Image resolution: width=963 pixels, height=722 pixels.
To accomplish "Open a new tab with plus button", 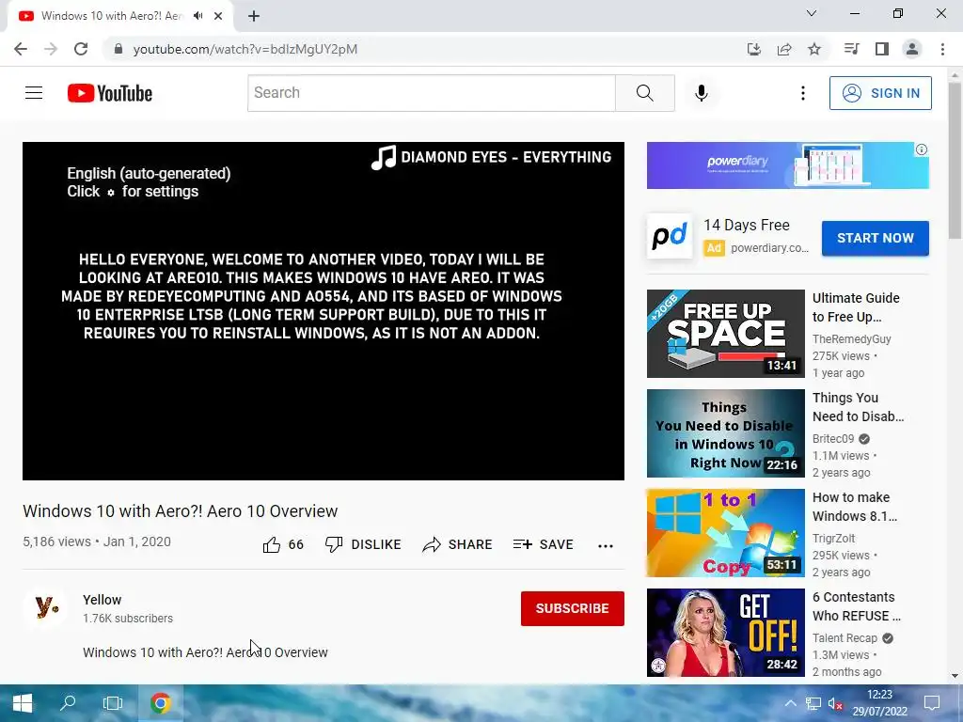I will tap(254, 16).
